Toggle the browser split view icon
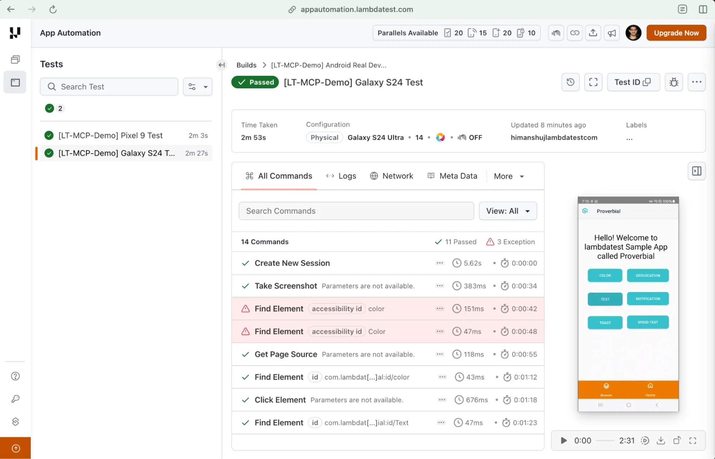The width and height of the screenshot is (715, 459). coord(703,9)
